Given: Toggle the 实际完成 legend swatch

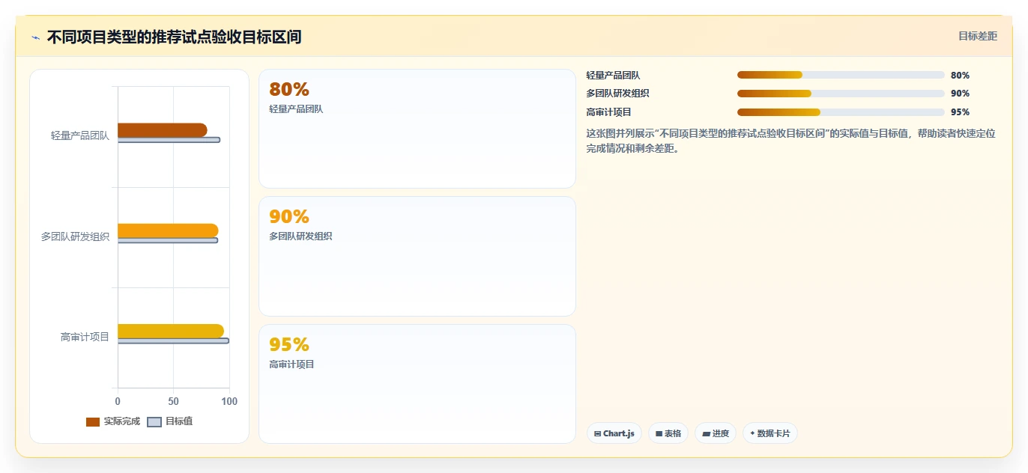Looking at the screenshot, I should click(x=93, y=422).
